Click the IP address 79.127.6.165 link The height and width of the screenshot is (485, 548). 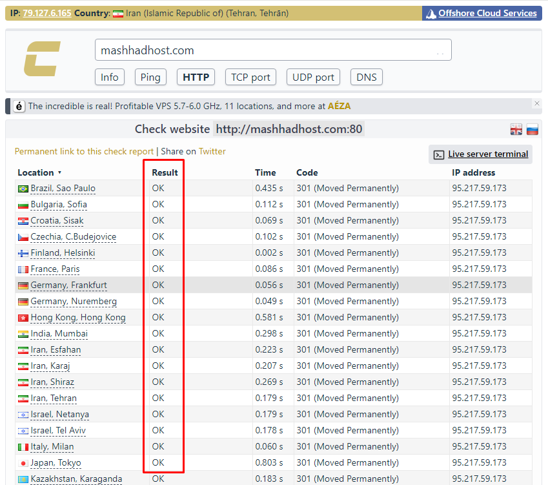(47, 13)
